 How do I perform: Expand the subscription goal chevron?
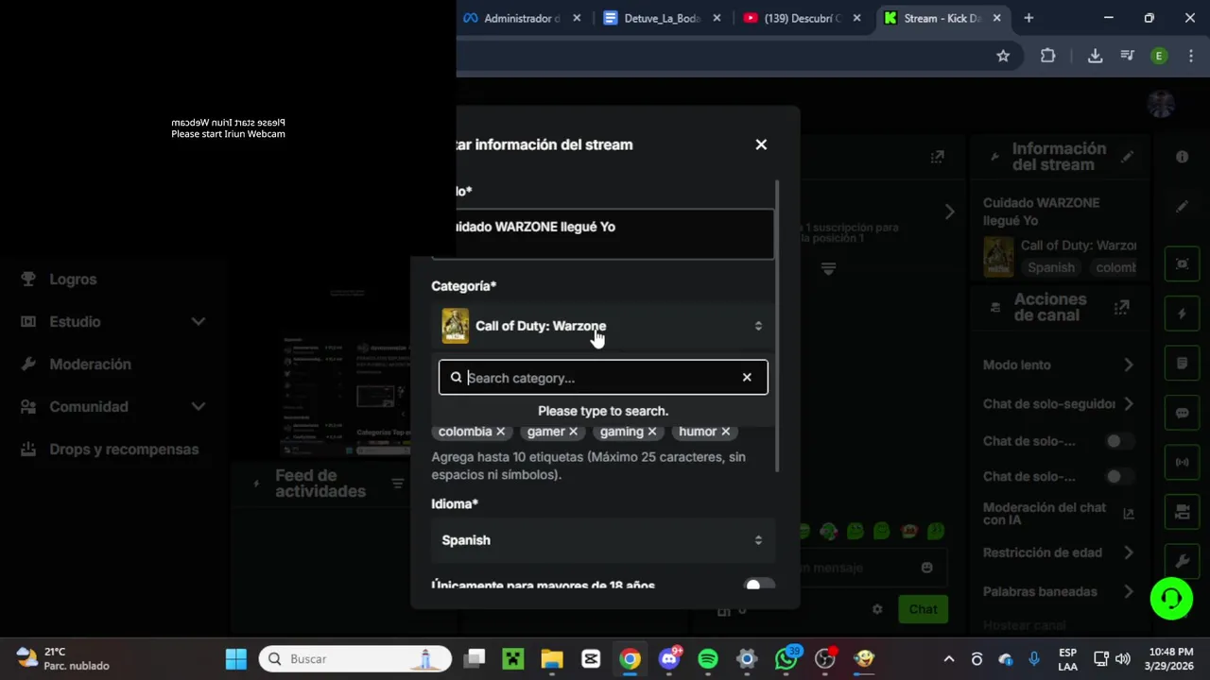(949, 212)
